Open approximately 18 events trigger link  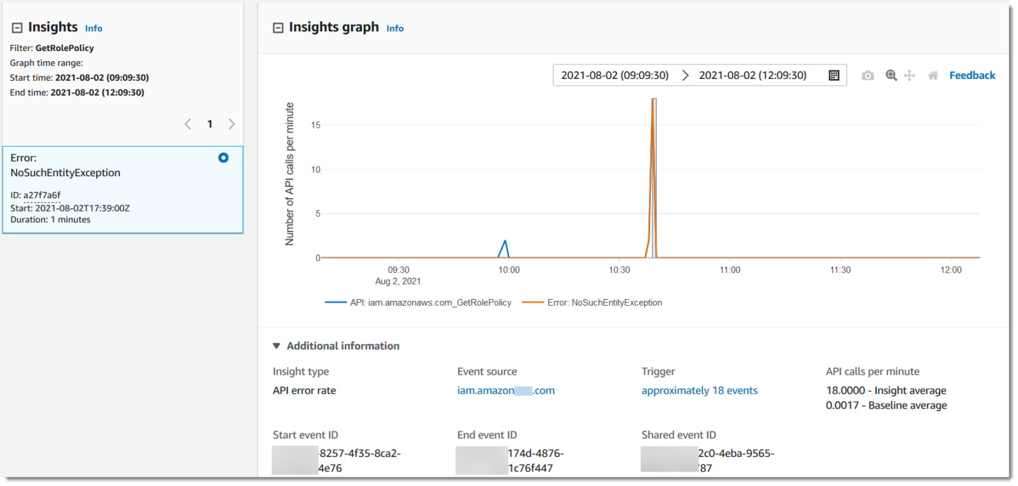tap(699, 391)
